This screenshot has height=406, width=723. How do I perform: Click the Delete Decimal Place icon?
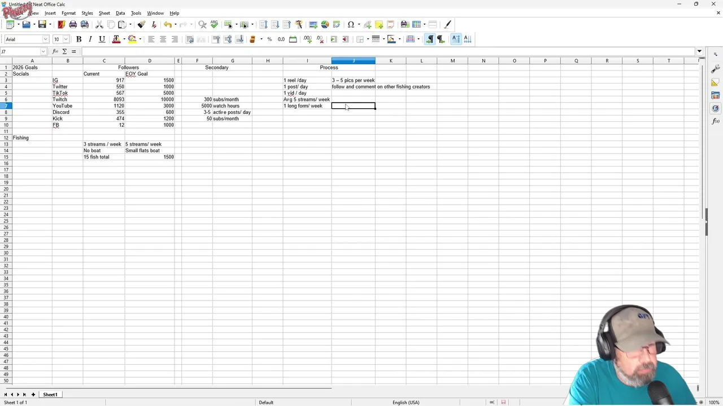[319, 39]
